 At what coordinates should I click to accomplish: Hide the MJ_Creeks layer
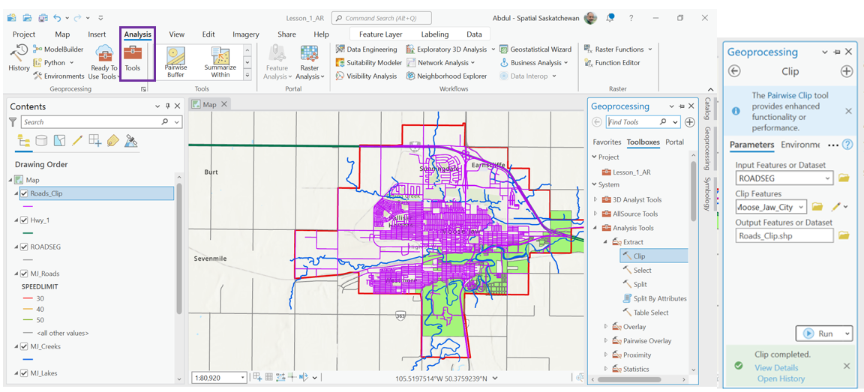click(x=25, y=347)
